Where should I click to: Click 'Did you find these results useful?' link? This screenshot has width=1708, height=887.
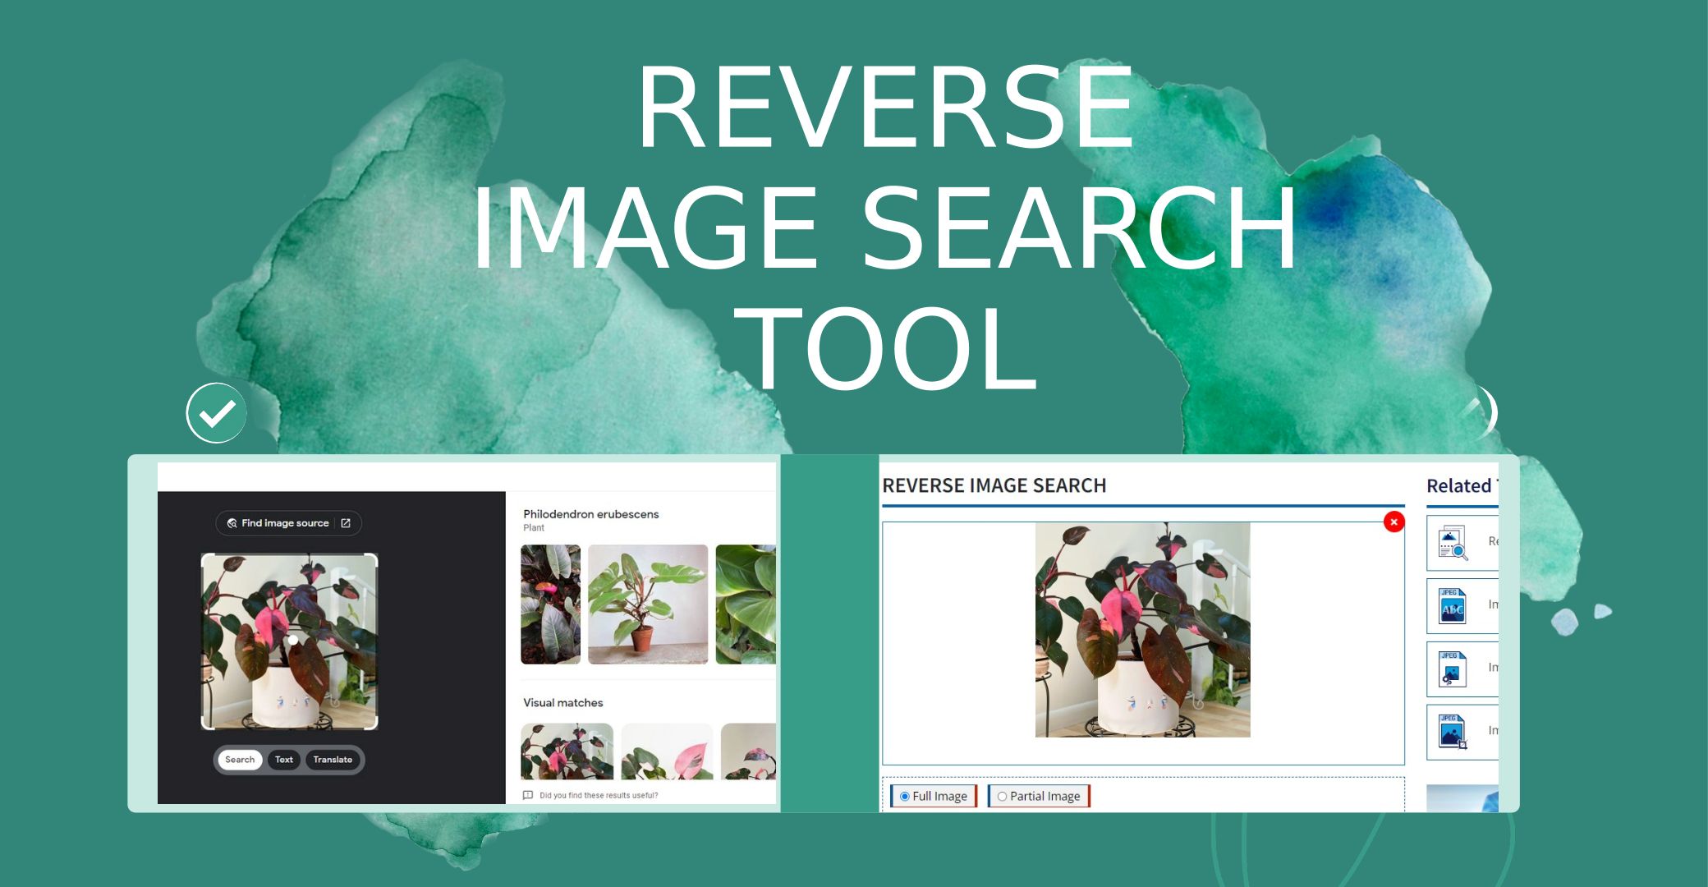(x=599, y=795)
